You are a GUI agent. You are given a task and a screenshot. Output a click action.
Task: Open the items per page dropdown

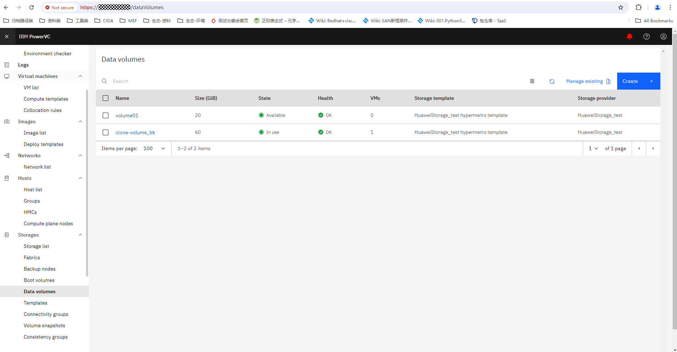154,148
